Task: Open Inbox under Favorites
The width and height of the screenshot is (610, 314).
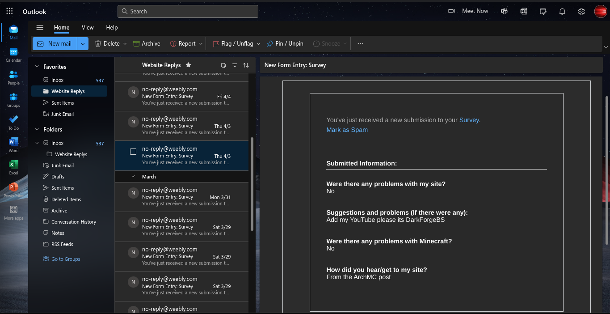Action: pyautogui.click(x=69, y=80)
